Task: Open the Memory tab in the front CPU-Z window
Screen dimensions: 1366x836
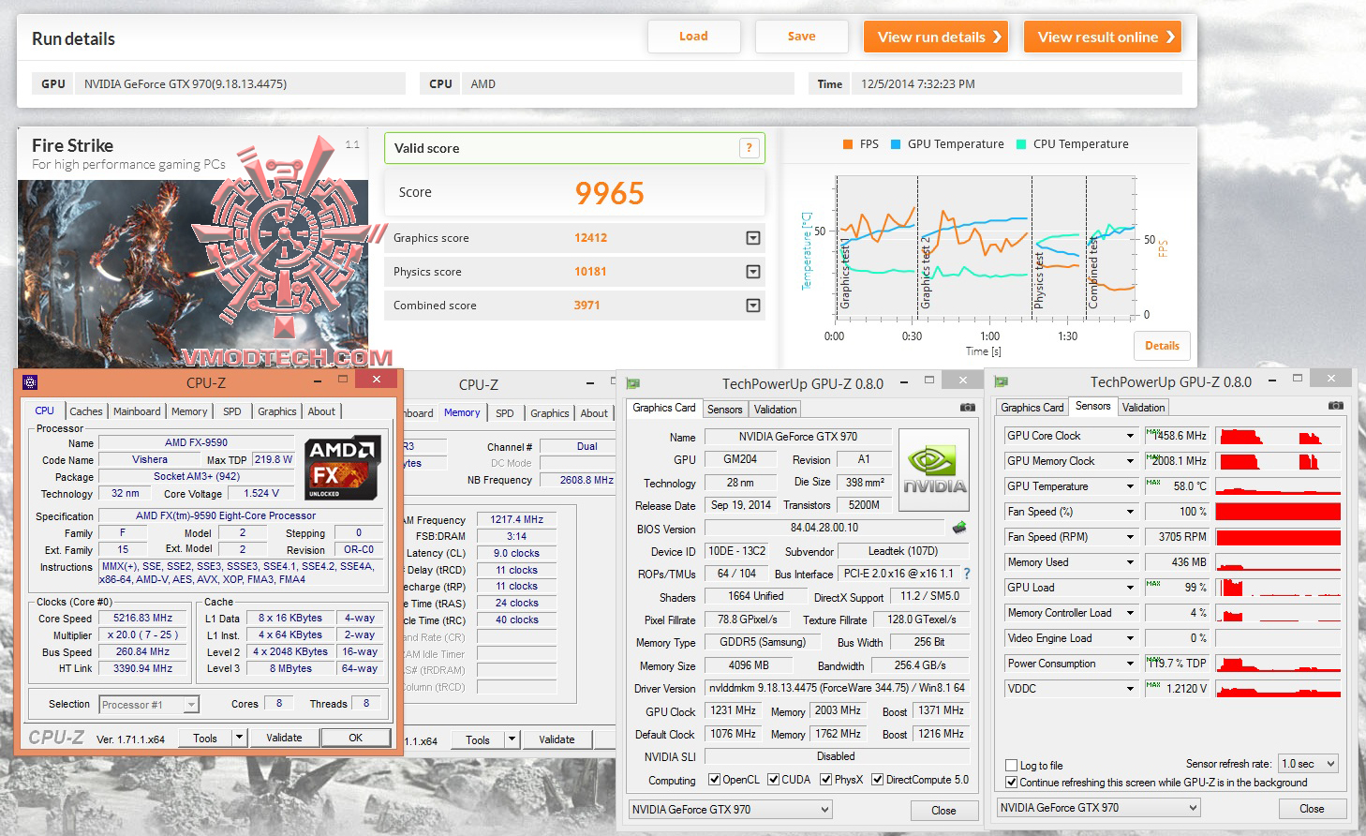Action: click(x=189, y=411)
